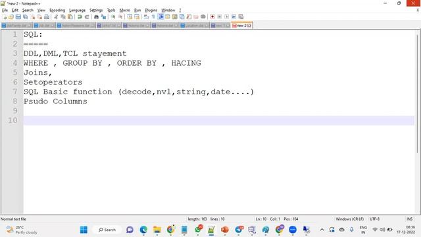Open the Edit menu

(x=15, y=11)
